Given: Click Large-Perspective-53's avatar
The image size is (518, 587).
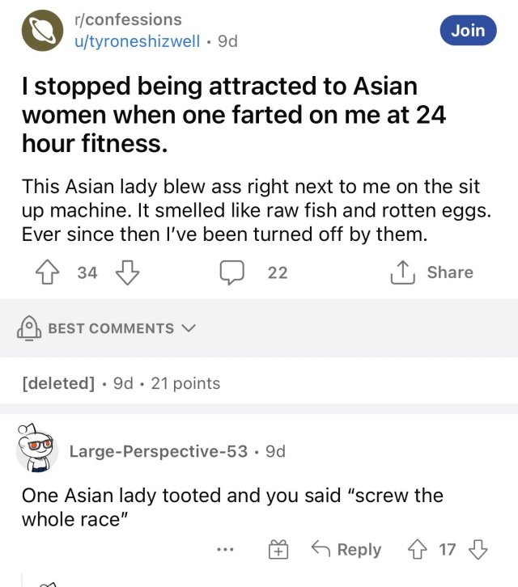Looking at the screenshot, I should click(x=36, y=448).
